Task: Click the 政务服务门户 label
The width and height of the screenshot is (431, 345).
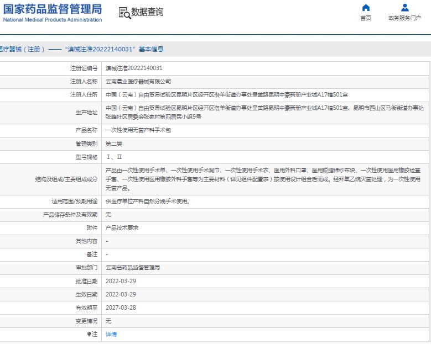Action: [404, 18]
